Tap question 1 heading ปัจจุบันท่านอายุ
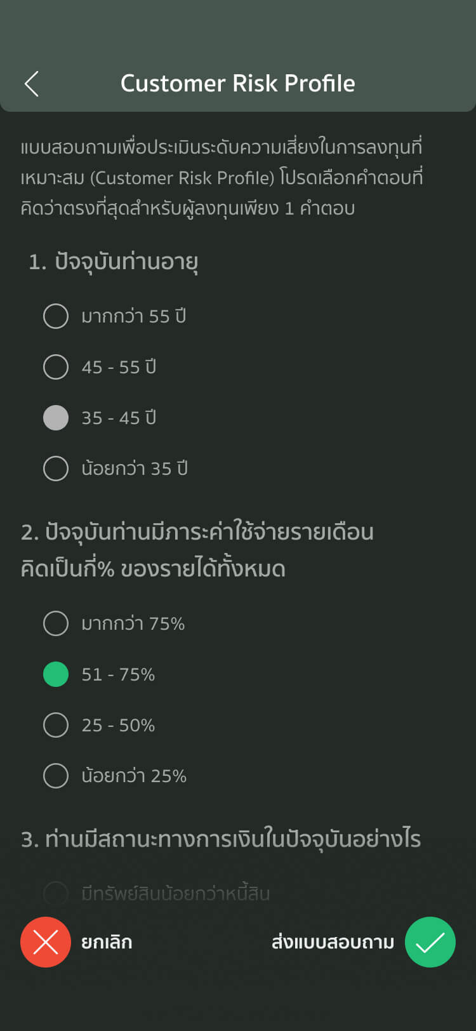The height and width of the screenshot is (1031, 476). click(x=114, y=262)
